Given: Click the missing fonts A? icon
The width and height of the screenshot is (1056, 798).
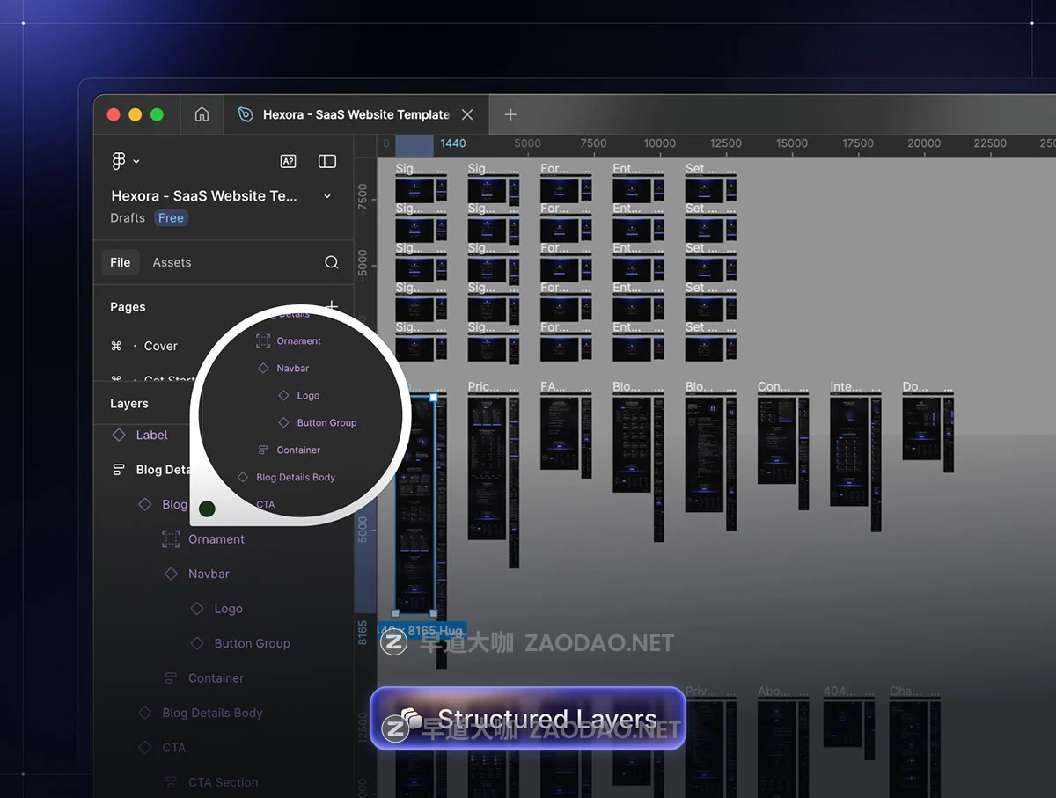Looking at the screenshot, I should click(x=288, y=161).
